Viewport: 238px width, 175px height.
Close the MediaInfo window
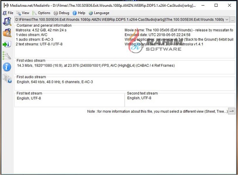click(230, 6)
